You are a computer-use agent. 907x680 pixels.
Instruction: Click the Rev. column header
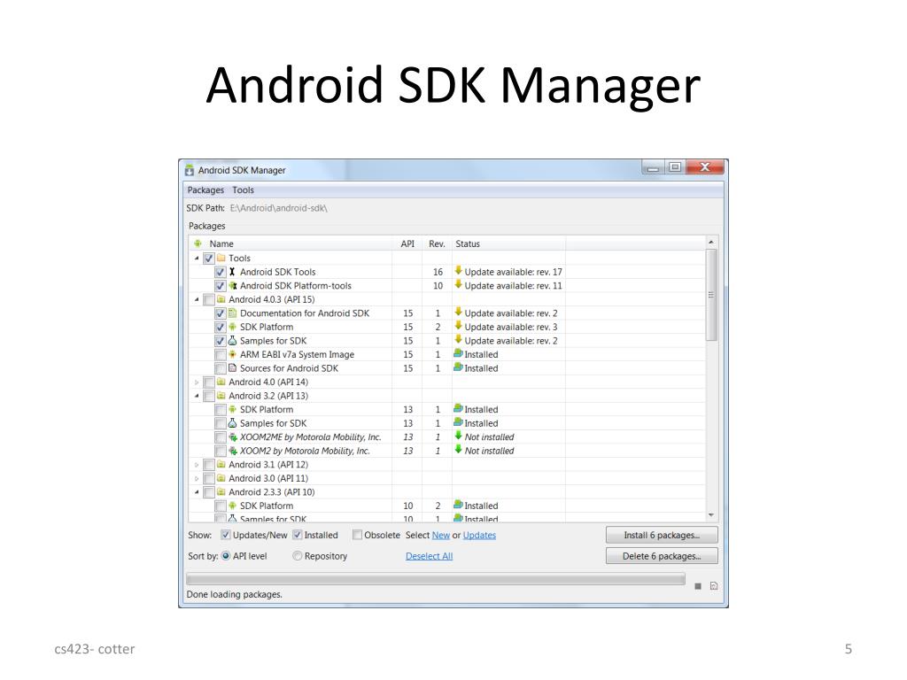[x=437, y=243]
